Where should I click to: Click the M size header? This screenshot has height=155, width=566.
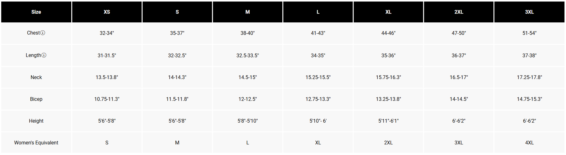pos(248,12)
